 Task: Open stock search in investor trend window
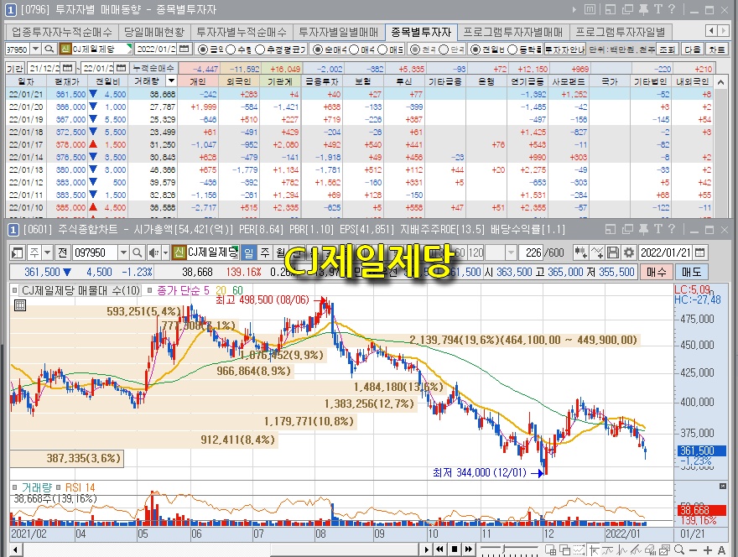(x=49, y=49)
